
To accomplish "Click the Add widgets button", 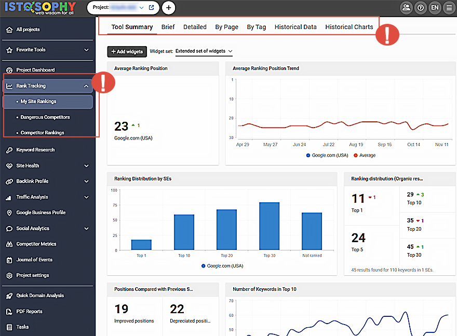I will coord(127,51).
